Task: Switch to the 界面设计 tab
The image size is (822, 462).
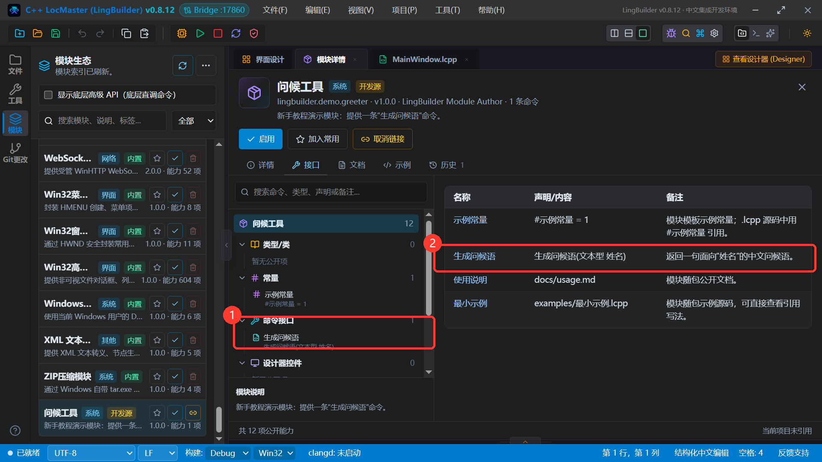Action: tap(263, 59)
